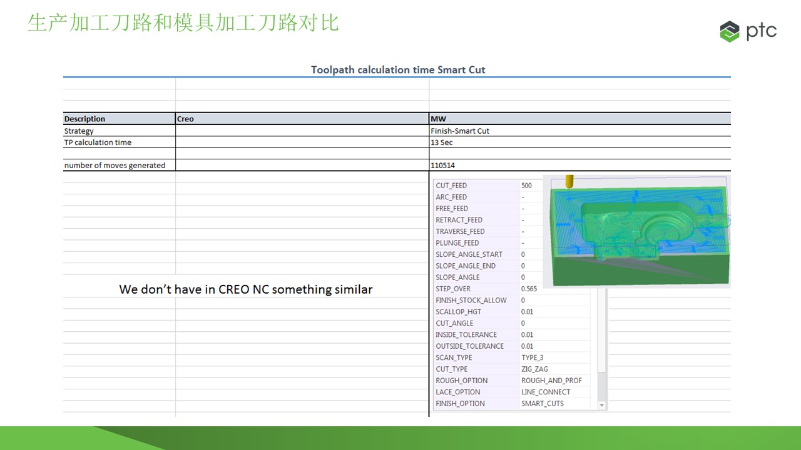Click the ROUGH_AND_PROF value

(x=551, y=380)
